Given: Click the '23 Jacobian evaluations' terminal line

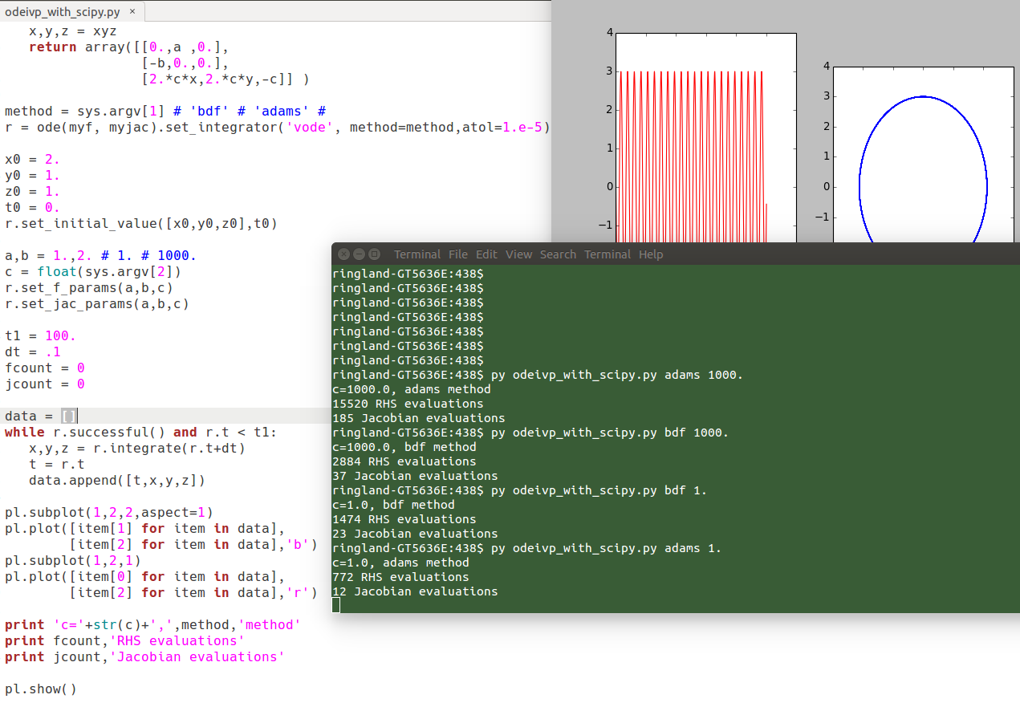Looking at the screenshot, I should [415, 534].
